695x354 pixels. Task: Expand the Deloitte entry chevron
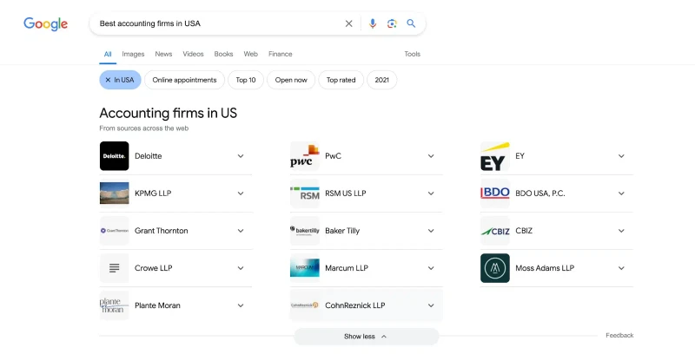(x=241, y=156)
